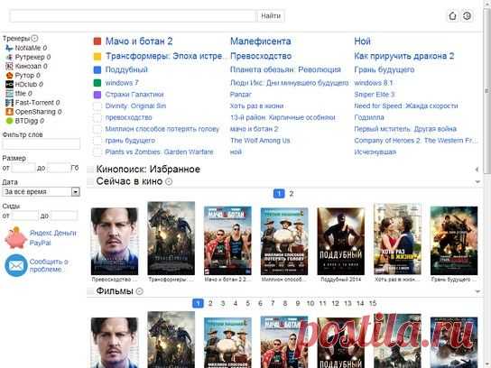
Task: Open the Sniper Elite 3 link
Action: (x=375, y=95)
